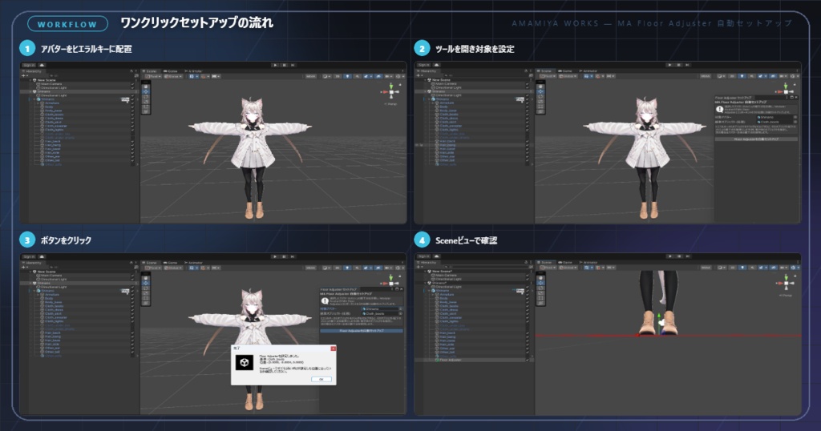The width and height of the screenshot is (821, 431).
Task: Click the Step frame button in step 1 editor
Action: pos(293,65)
